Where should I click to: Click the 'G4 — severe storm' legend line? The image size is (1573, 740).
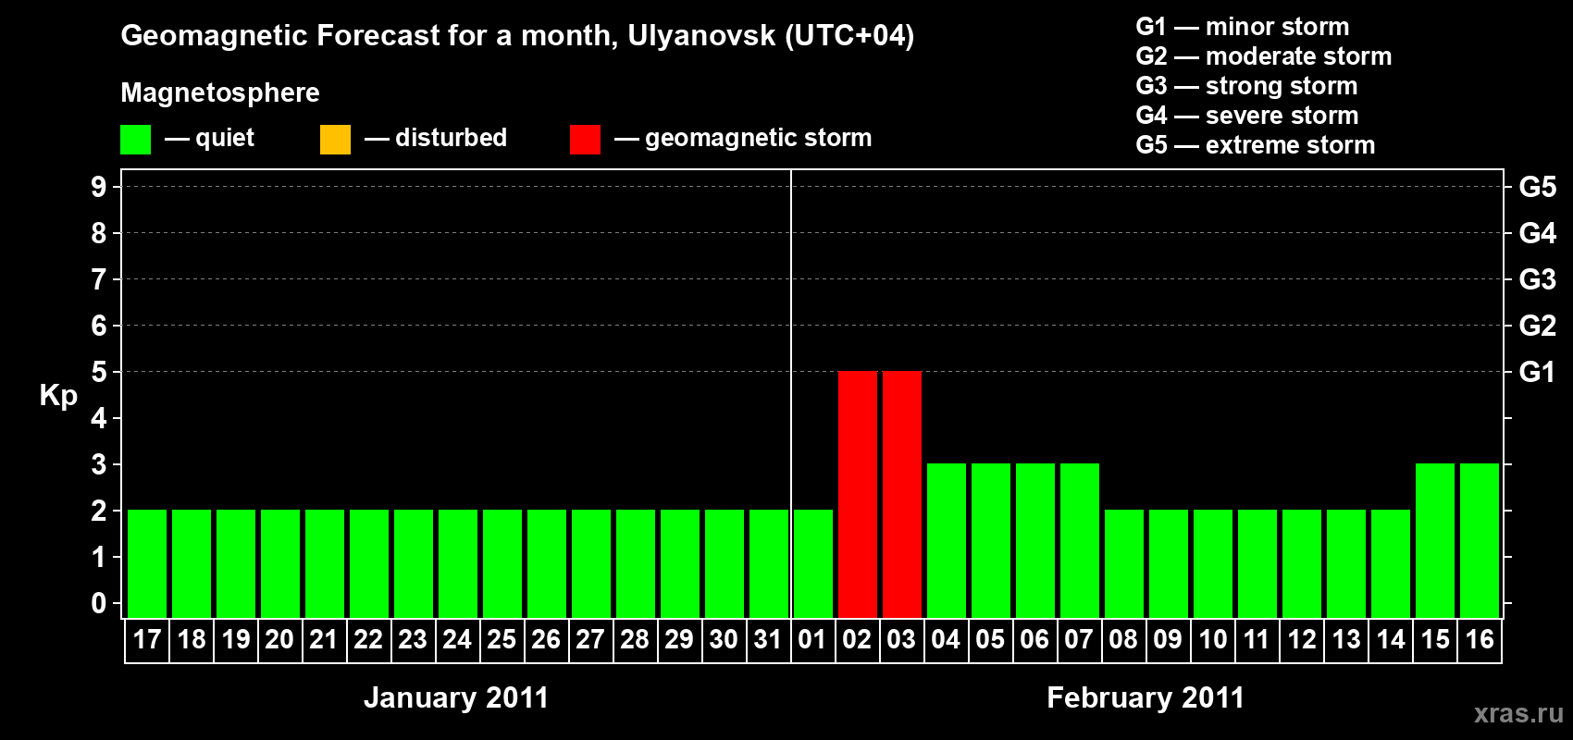click(x=1247, y=116)
